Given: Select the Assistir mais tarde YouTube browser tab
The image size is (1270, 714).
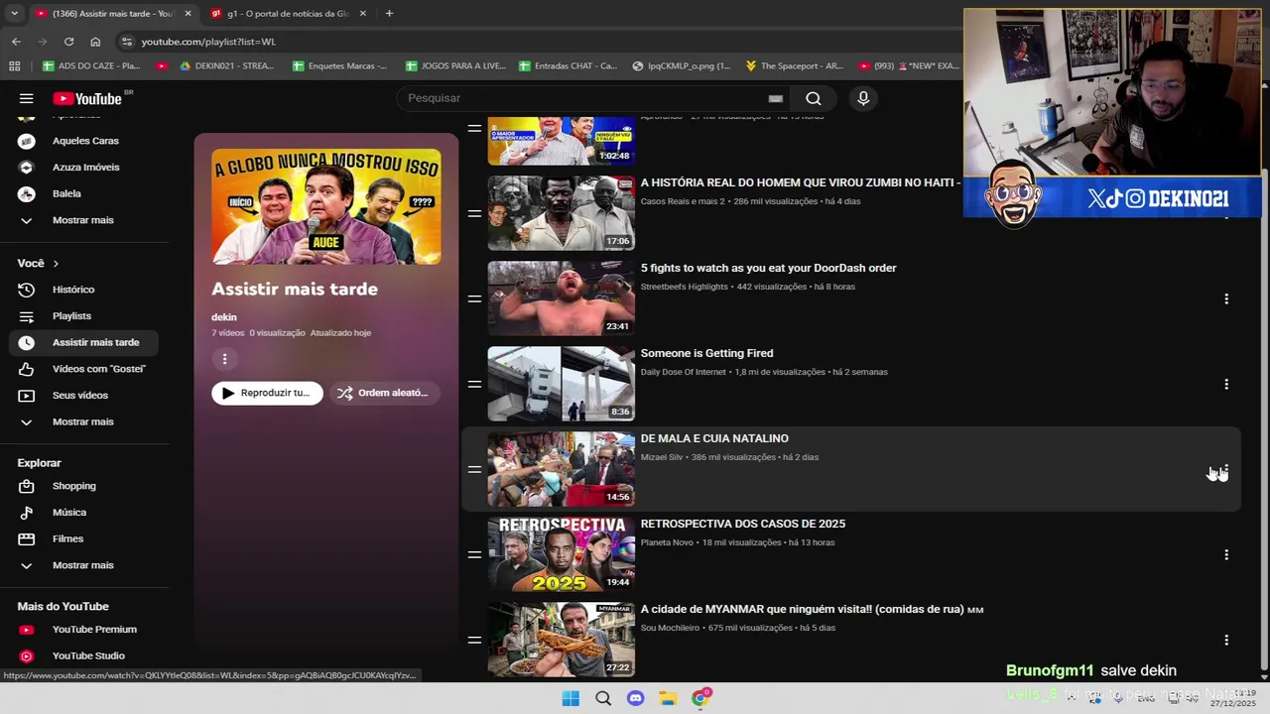Looking at the screenshot, I should (x=112, y=14).
